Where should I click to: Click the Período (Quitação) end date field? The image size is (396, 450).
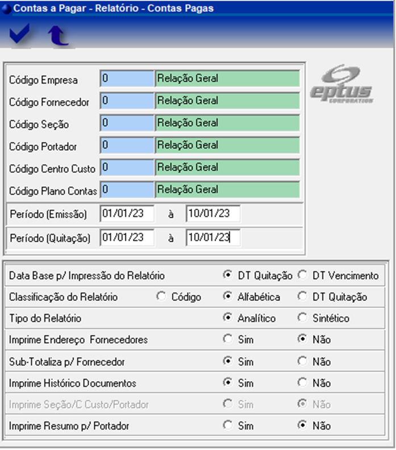point(212,238)
